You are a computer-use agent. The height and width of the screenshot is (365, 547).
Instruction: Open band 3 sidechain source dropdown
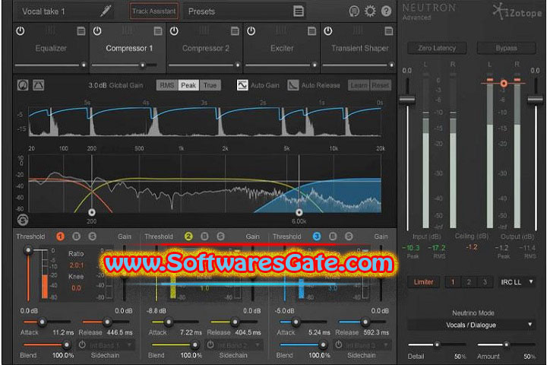368,345
